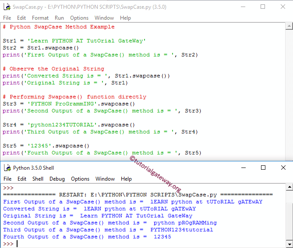This screenshot has width=293, height=248.
Task: Open Shell menu in Python Shell
Action: tap(38, 179)
